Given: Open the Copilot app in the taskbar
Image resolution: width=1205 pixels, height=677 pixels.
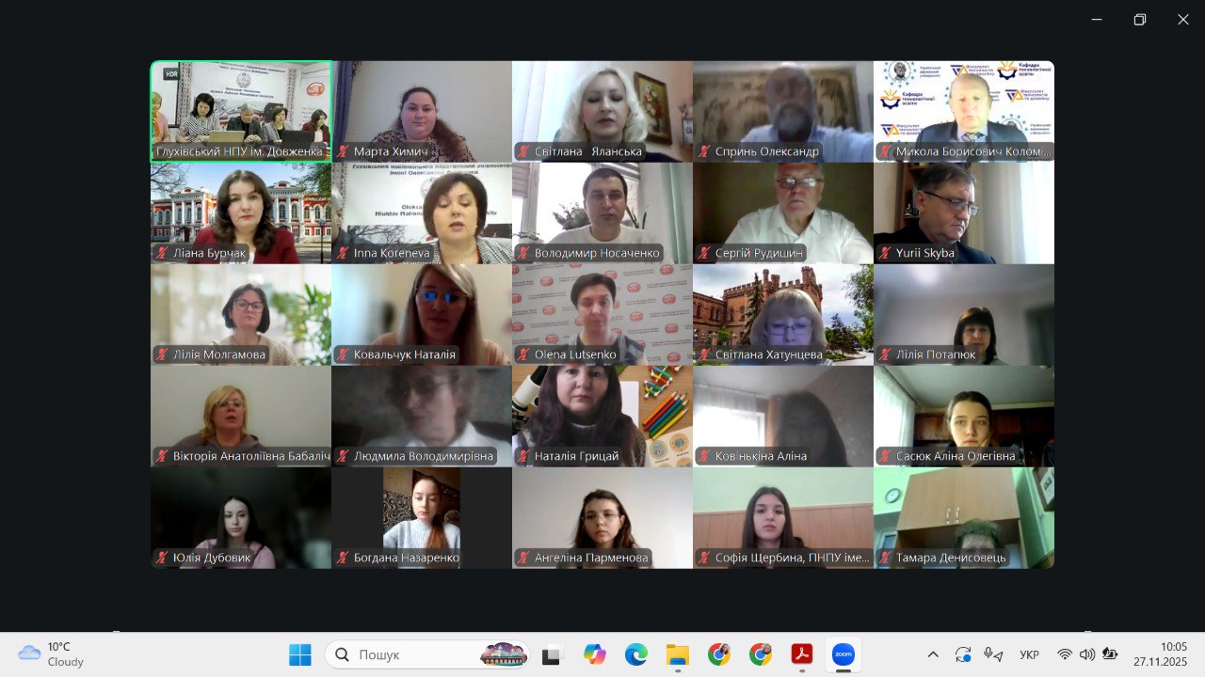Looking at the screenshot, I should tap(594, 654).
